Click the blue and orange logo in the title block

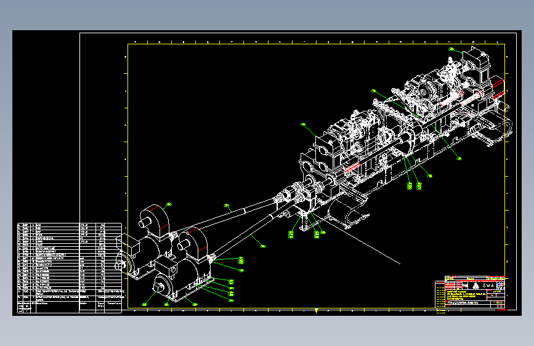pos(501,284)
